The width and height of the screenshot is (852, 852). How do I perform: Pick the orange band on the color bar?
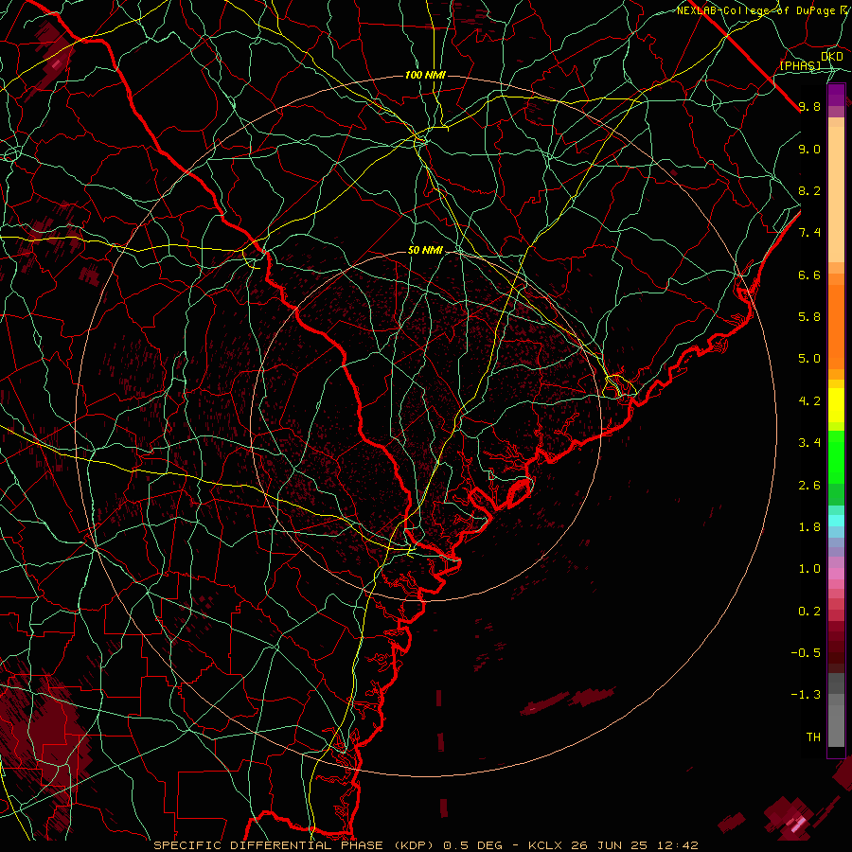point(836,326)
